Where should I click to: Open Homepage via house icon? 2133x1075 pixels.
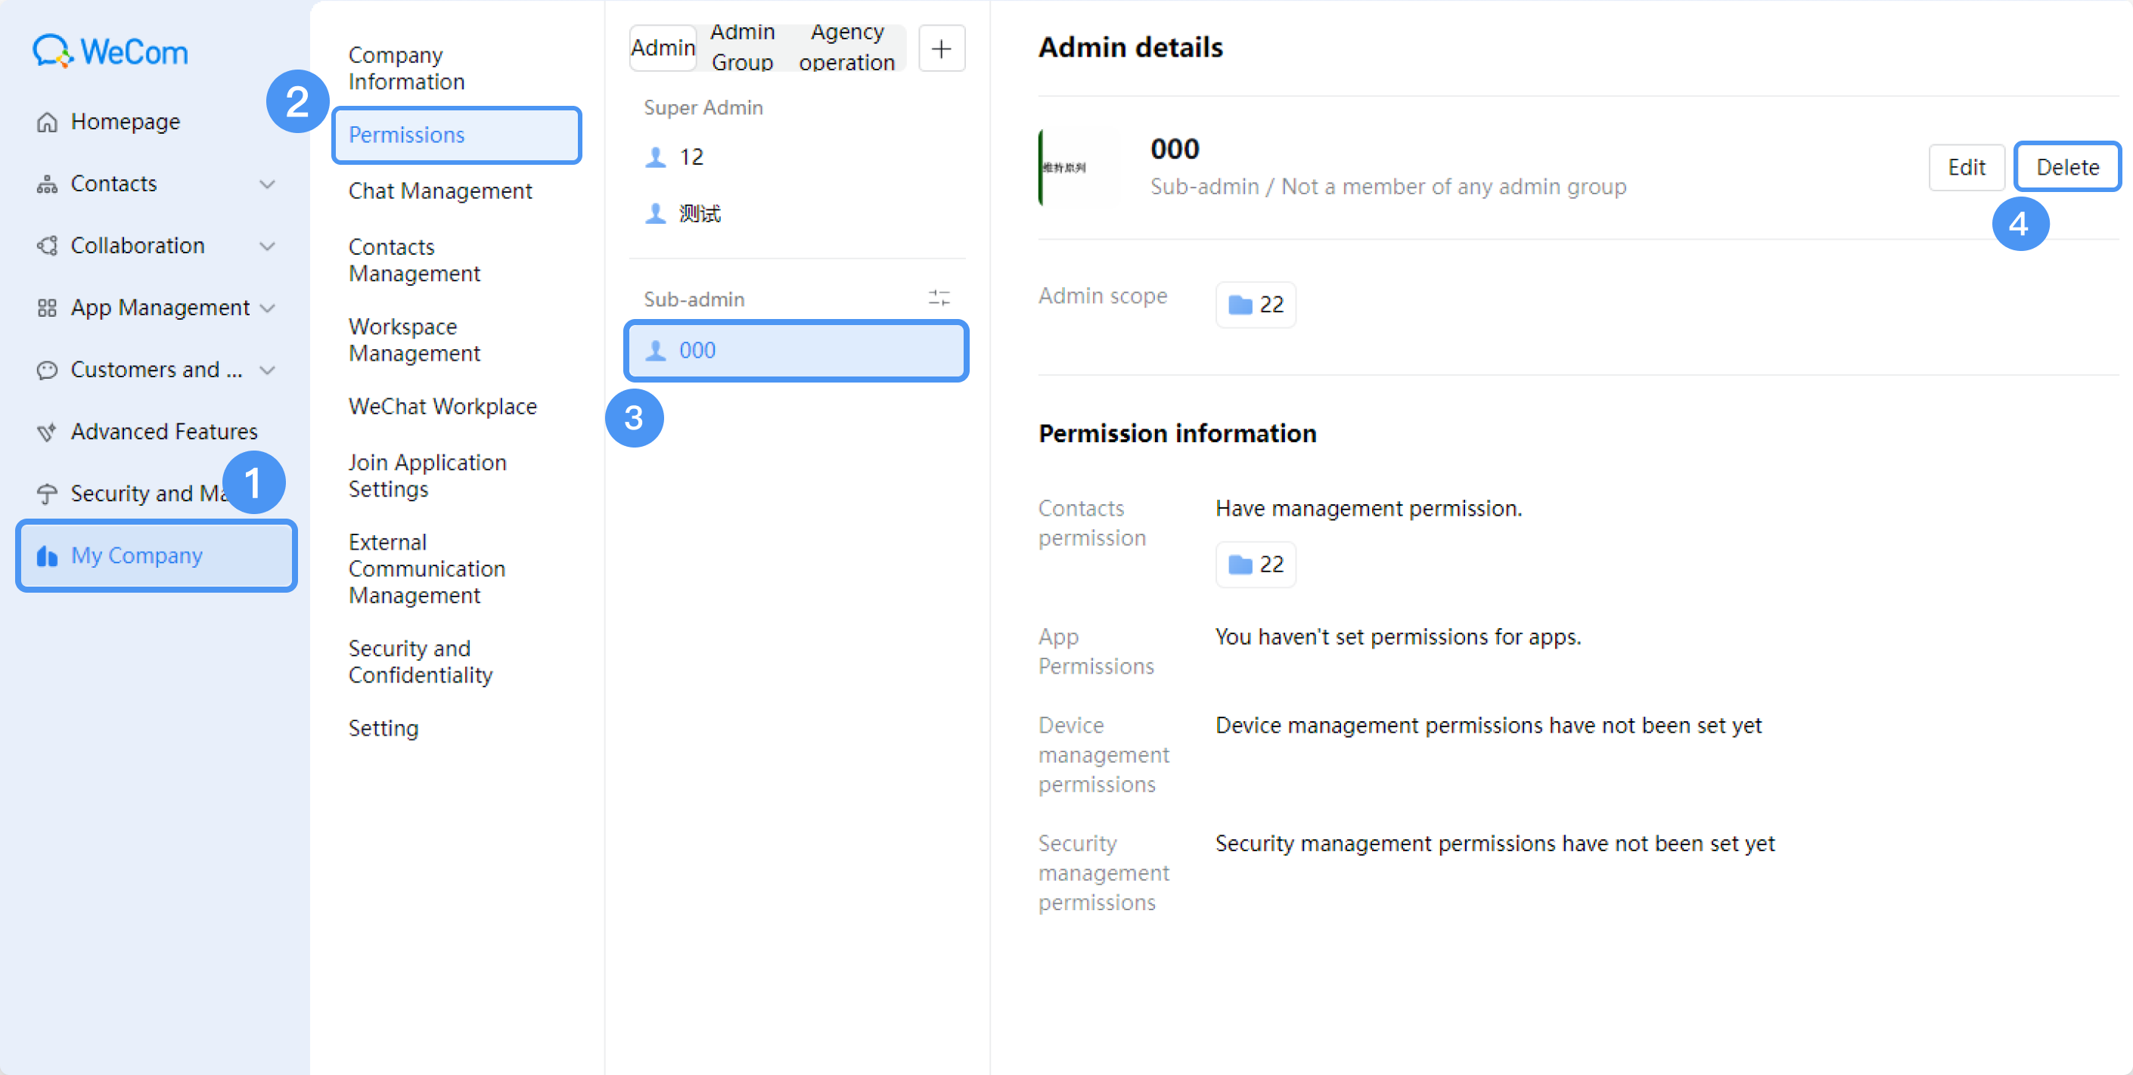[47, 122]
